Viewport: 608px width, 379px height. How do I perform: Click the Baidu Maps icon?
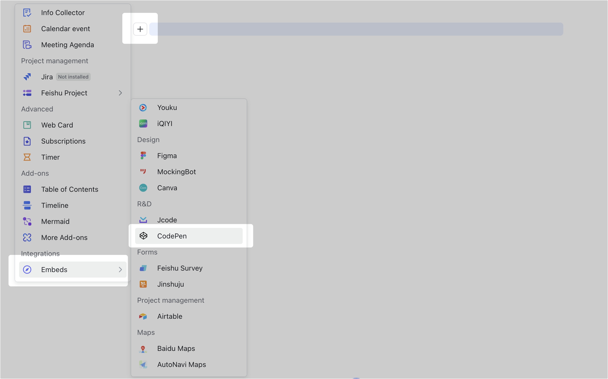pos(143,348)
